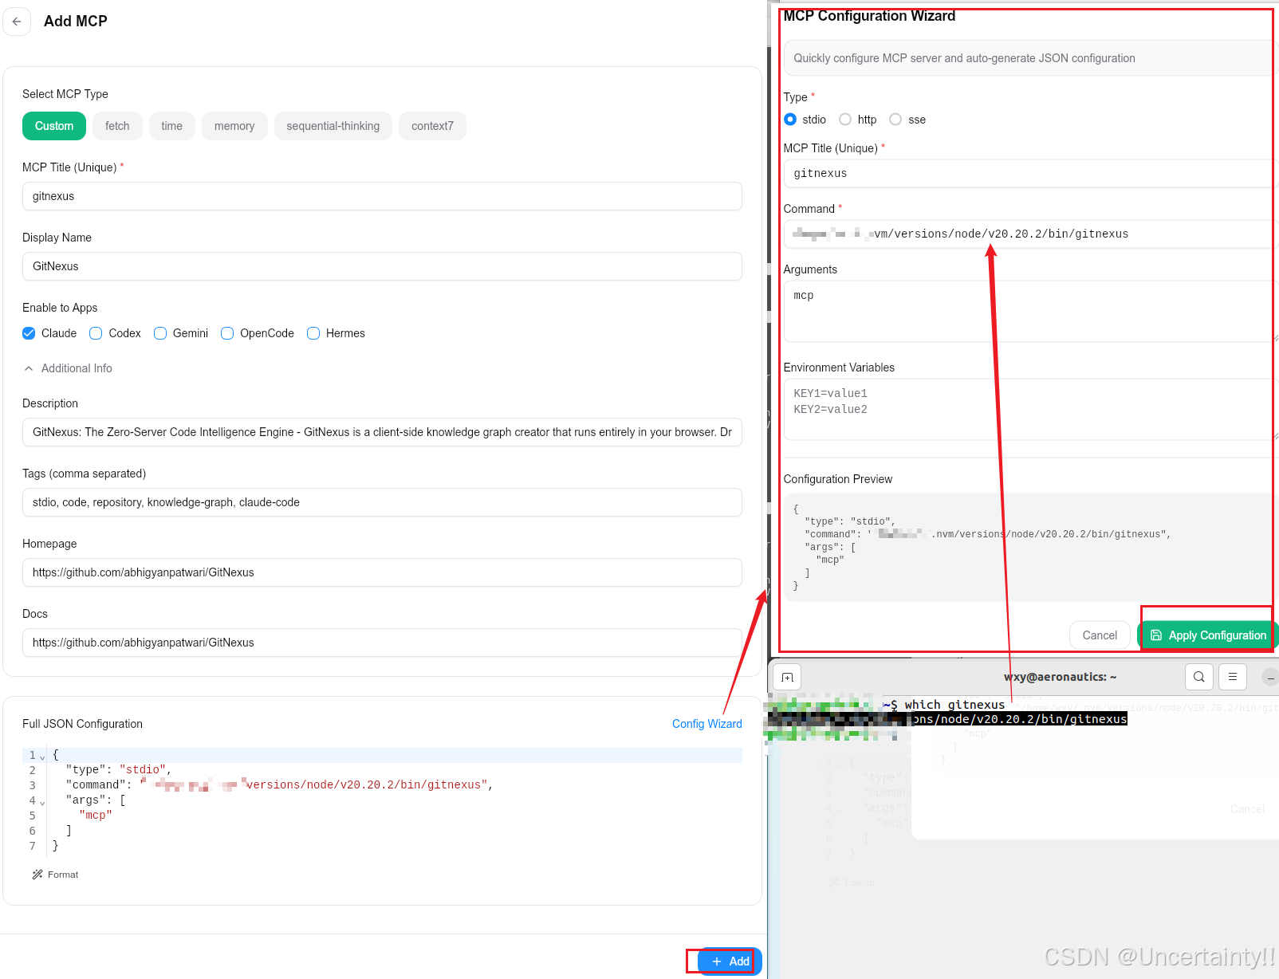Open the terminal hamburger menu
Image resolution: width=1279 pixels, height=979 pixels.
point(1232,677)
